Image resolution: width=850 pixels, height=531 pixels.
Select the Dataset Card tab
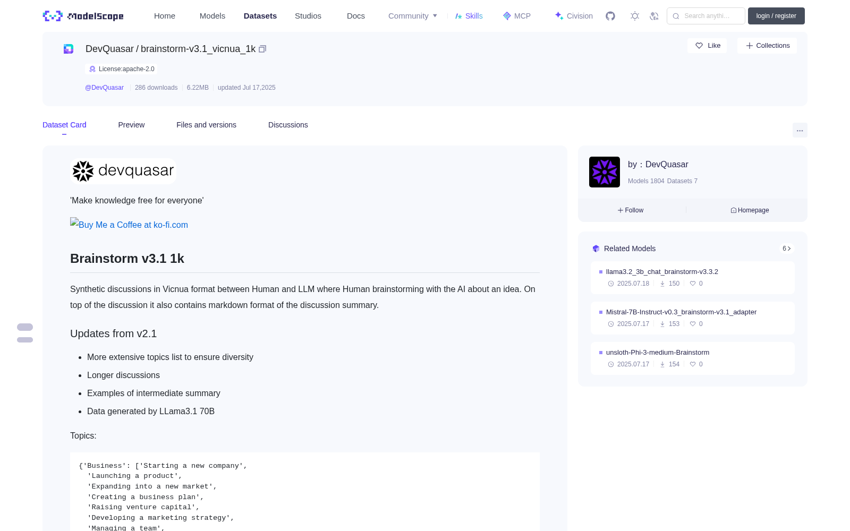[x=64, y=125]
